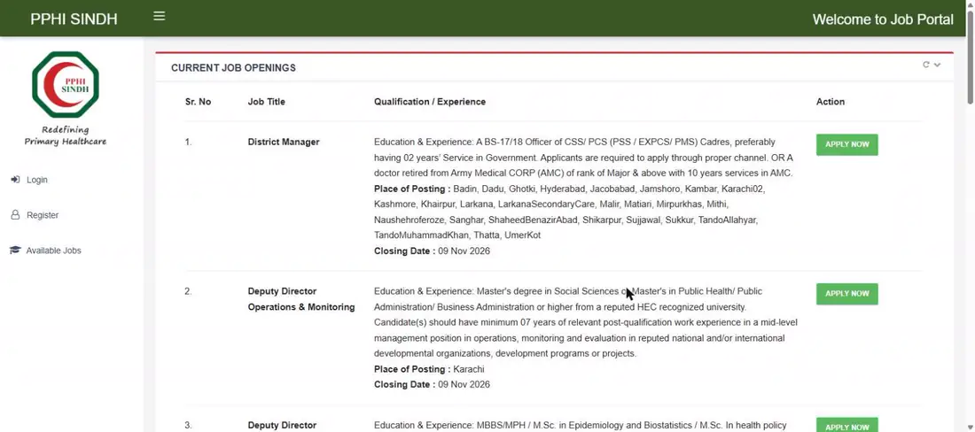Viewport: 975px width, 432px height.
Task: Open the Available Jobs menu item
Action: click(53, 251)
